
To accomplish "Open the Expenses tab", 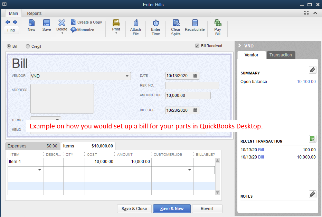I will tap(32, 146).
